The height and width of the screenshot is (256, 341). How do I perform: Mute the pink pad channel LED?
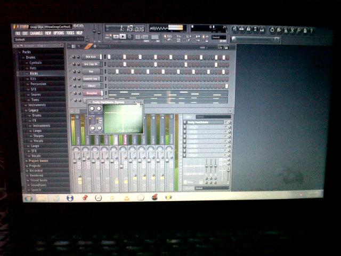(x=71, y=93)
